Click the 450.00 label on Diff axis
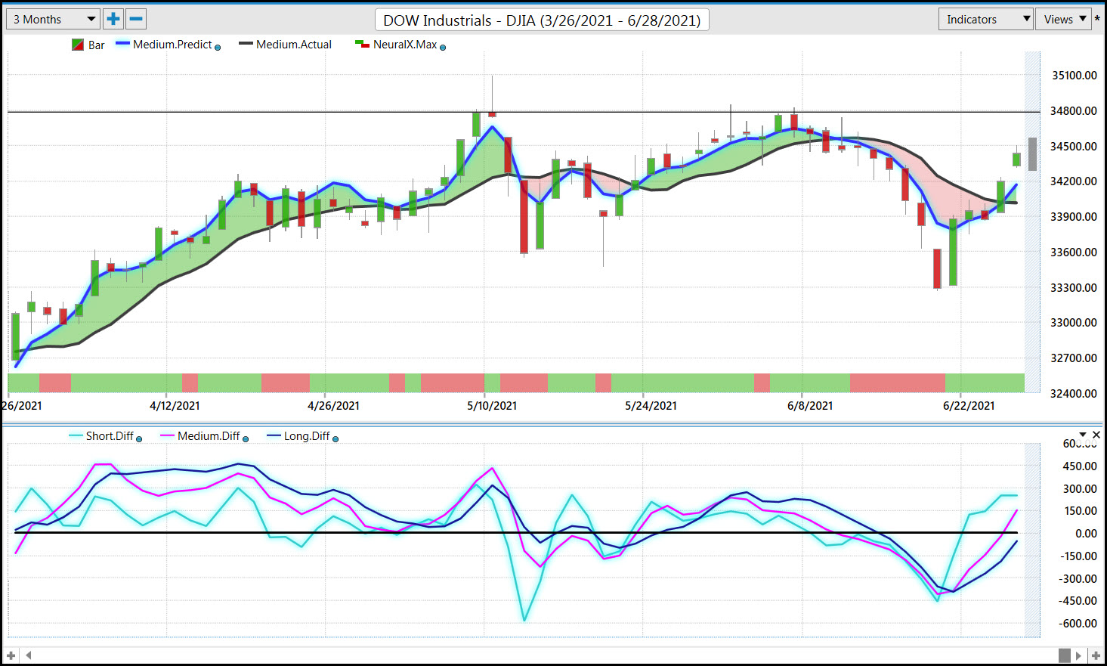Screen dimensions: 1107x666 pos(1078,466)
